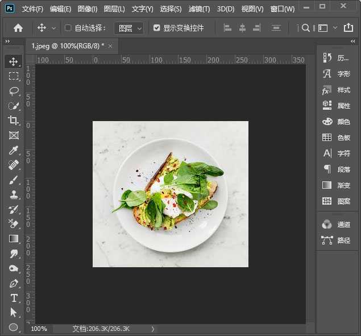This screenshot has width=361, height=336.
Task: Open the Share icon at top right
Action: pyautogui.click(x=348, y=28)
